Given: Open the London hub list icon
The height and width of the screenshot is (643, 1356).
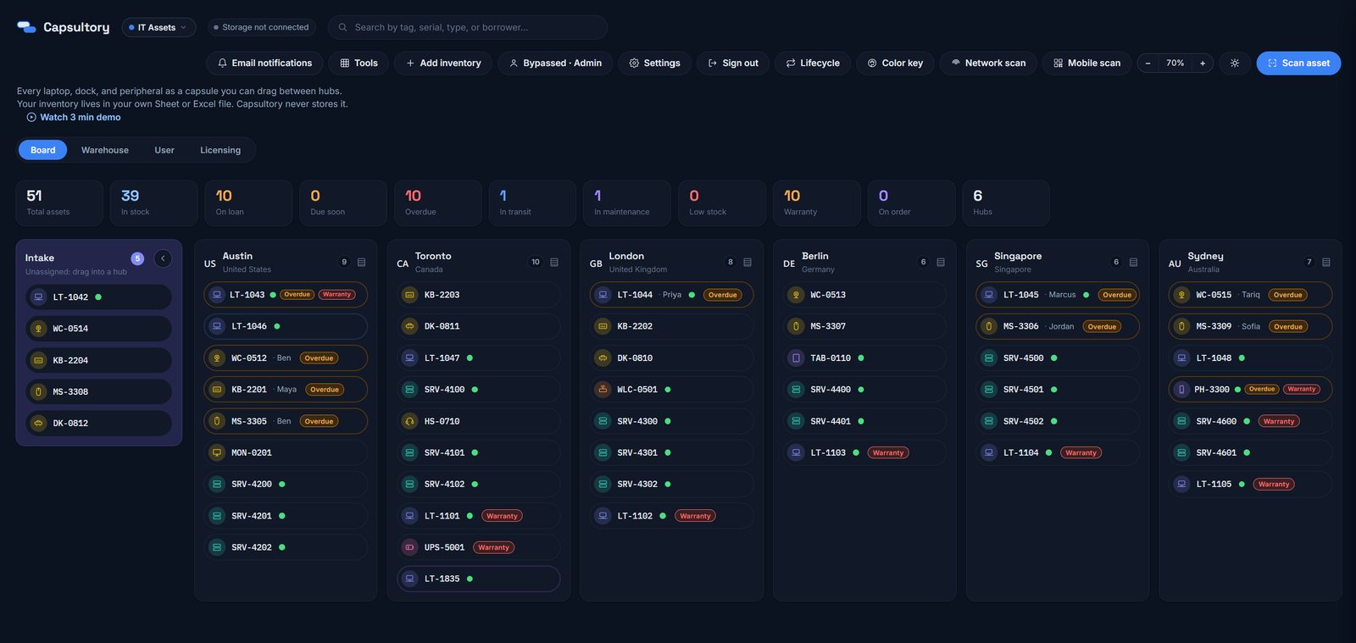Looking at the screenshot, I should [x=747, y=263].
